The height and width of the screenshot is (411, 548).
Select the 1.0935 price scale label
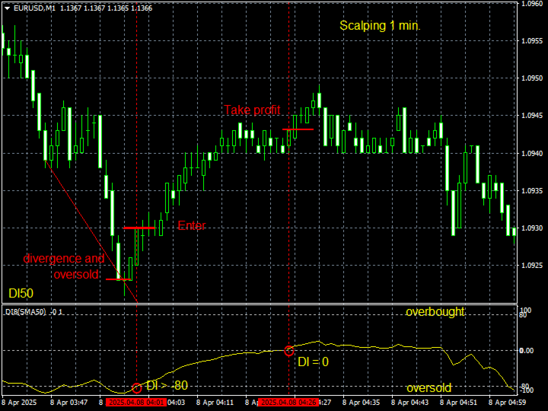[x=532, y=191]
